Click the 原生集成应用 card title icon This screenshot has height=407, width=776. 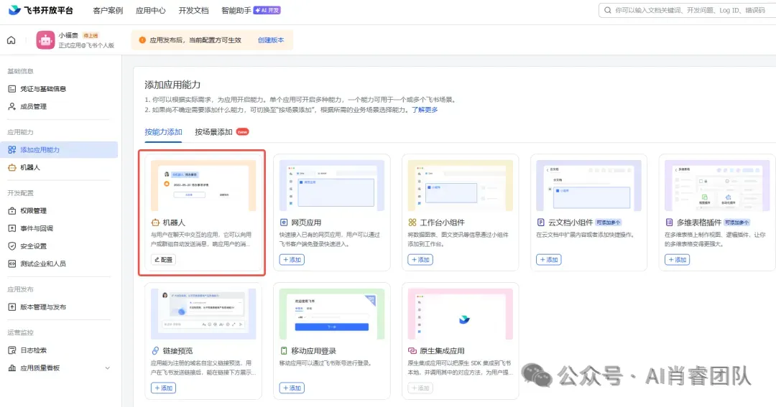(x=412, y=350)
